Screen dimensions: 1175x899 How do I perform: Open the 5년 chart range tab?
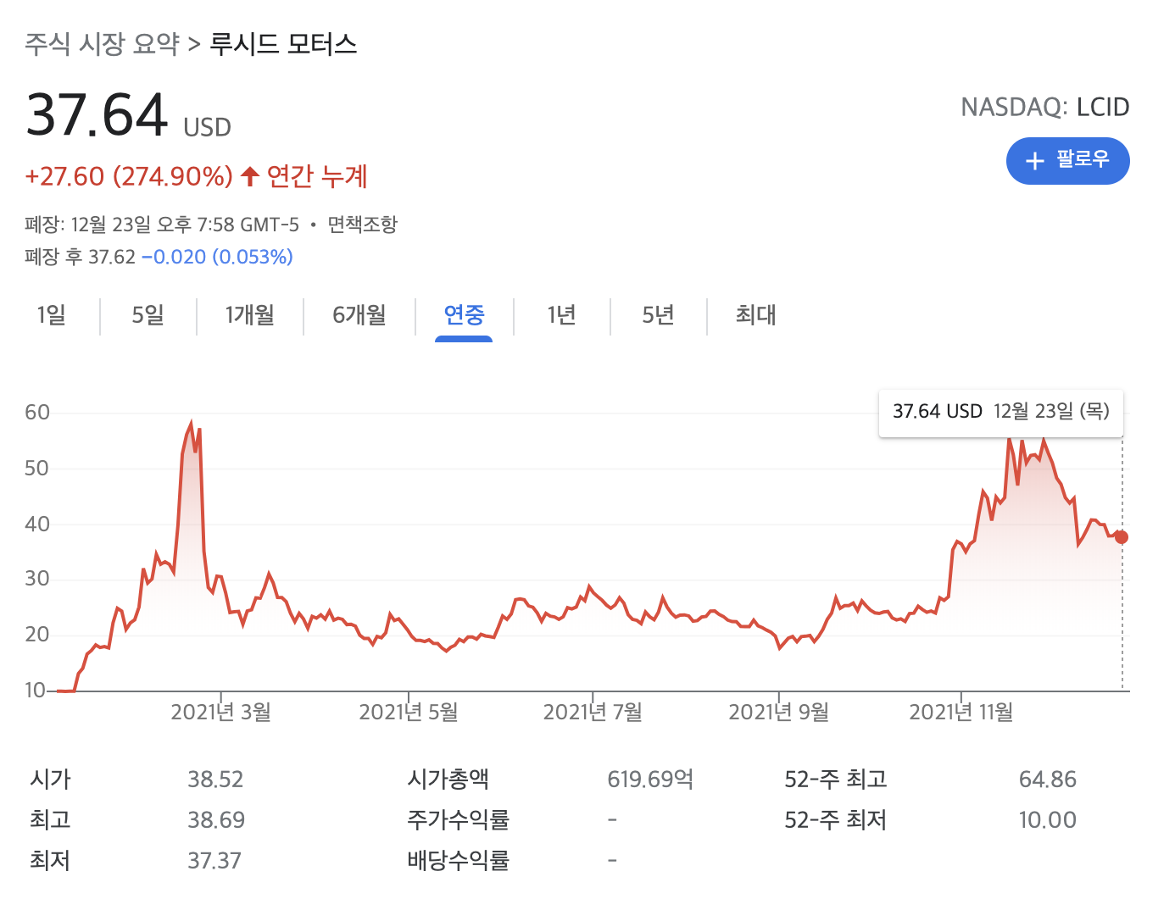(658, 315)
